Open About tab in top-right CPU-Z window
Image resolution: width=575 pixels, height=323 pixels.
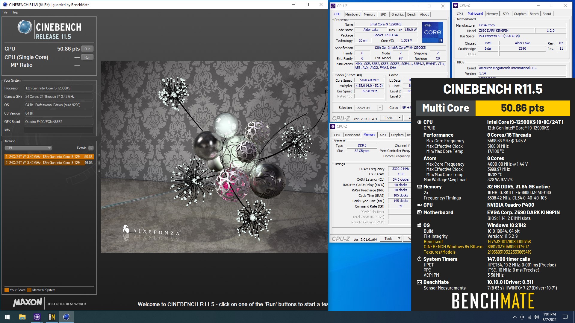[x=547, y=14]
